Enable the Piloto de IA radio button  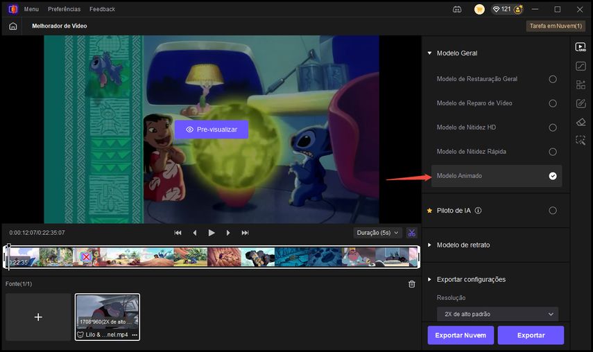click(x=553, y=211)
